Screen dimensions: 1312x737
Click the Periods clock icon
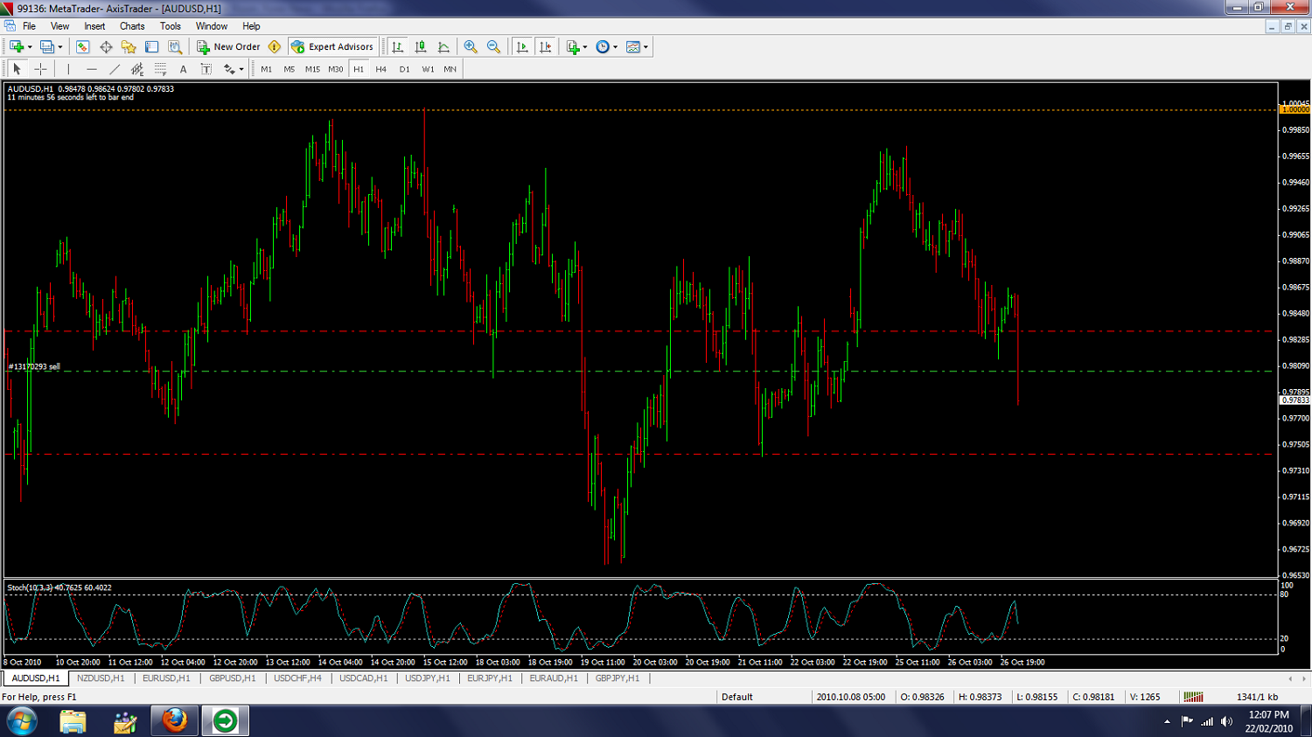click(603, 47)
